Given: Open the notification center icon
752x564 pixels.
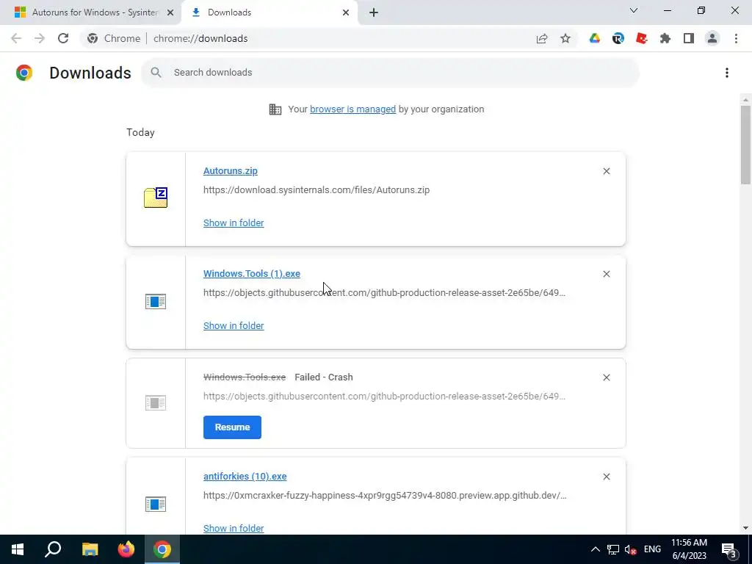Looking at the screenshot, I should (729, 549).
